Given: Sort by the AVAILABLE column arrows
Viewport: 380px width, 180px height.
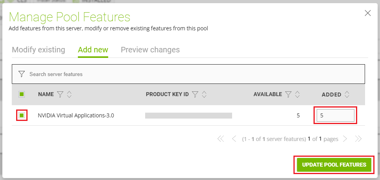Looking at the screenshot, I should [x=297, y=95].
